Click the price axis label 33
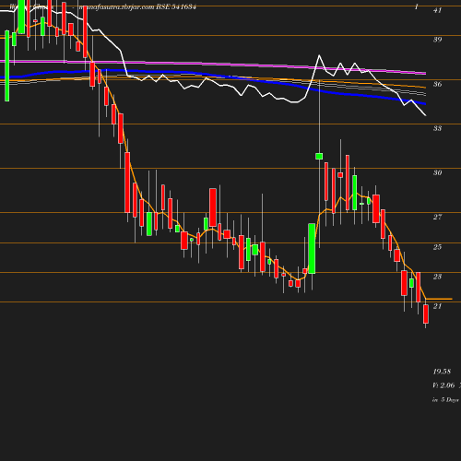The image size is (461, 461). [437, 128]
